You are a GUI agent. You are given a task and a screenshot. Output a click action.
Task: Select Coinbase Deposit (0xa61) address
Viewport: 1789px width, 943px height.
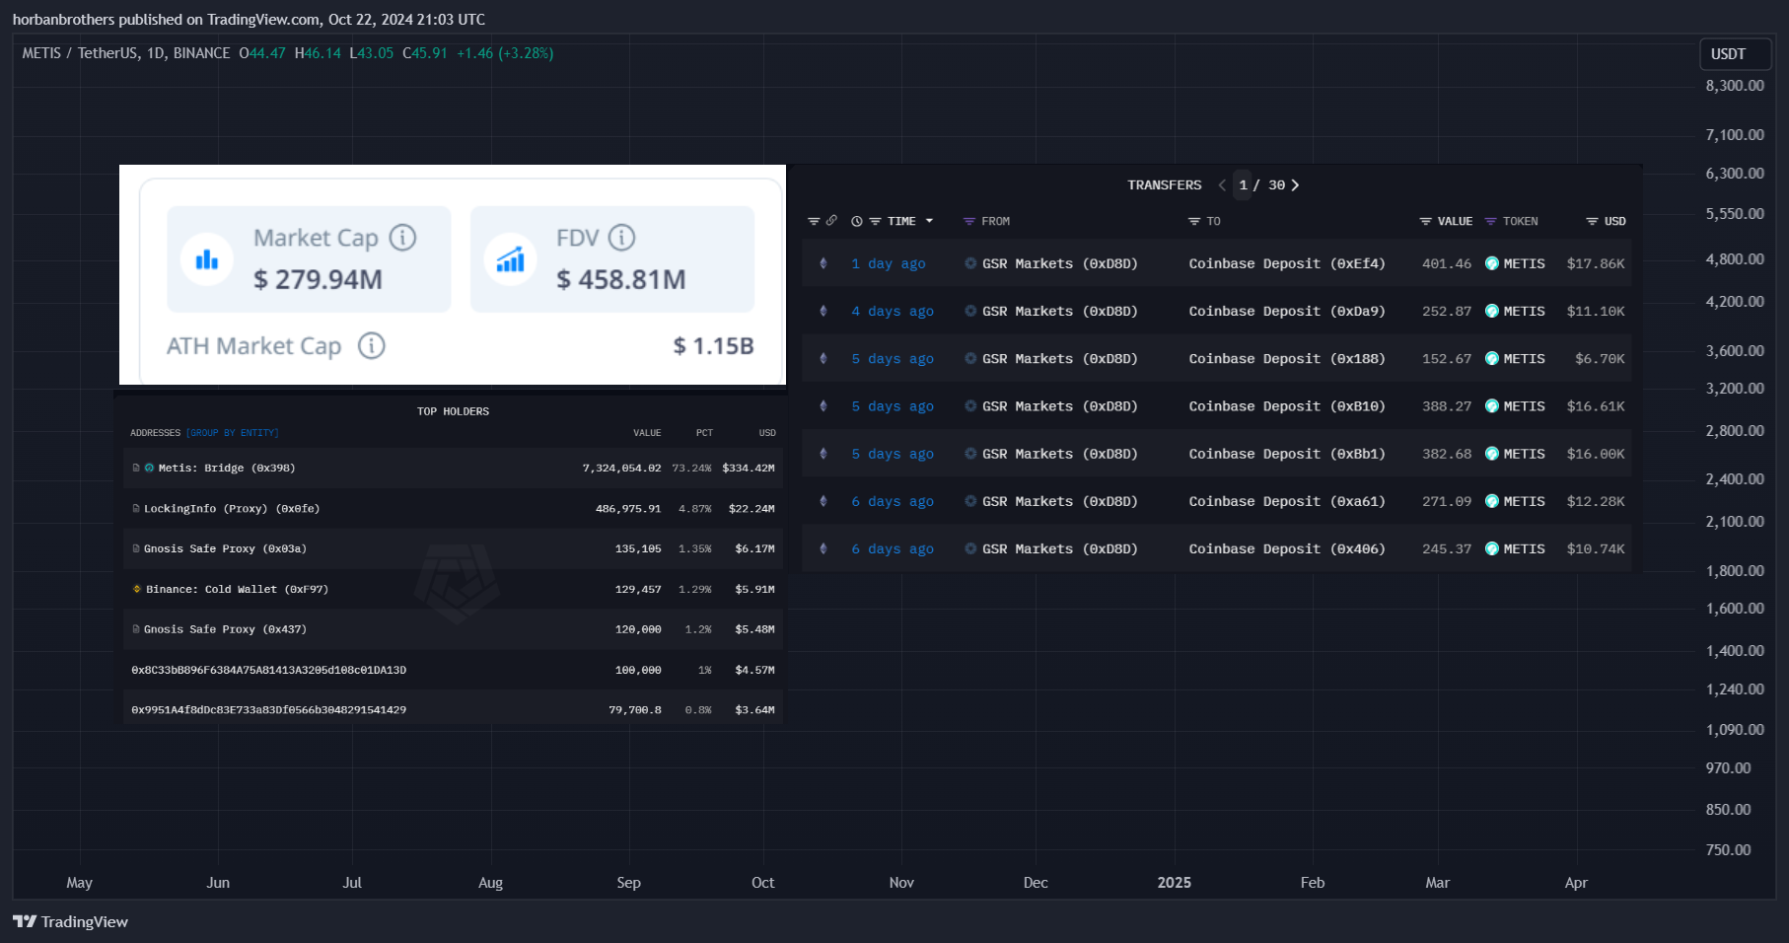[1287, 501]
